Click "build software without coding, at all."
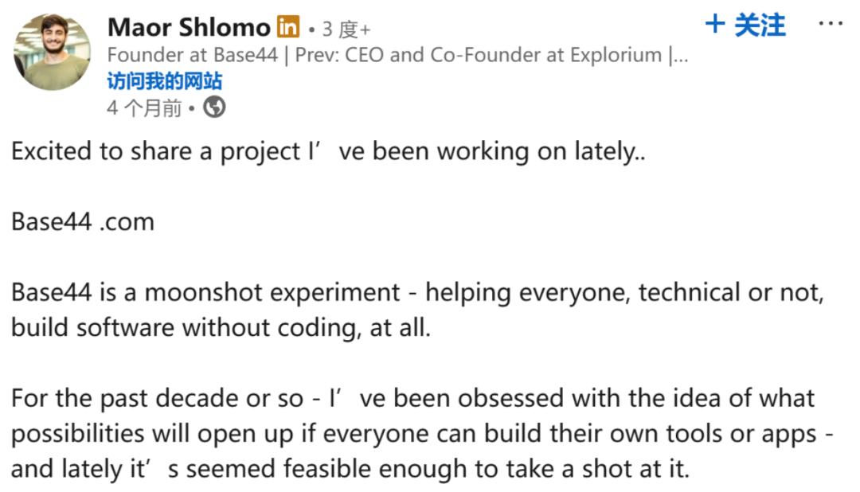 221,327
